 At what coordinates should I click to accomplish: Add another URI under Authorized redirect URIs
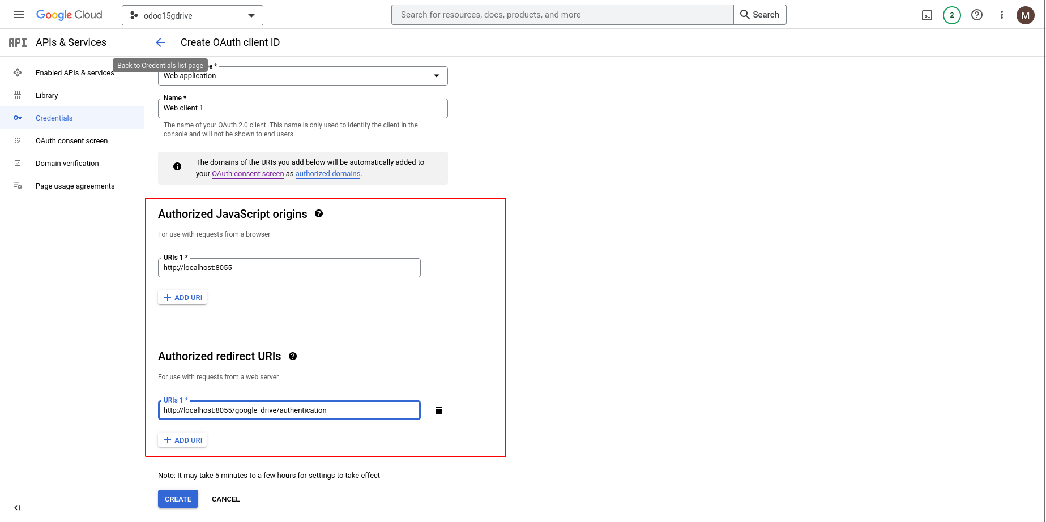[182, 440]
